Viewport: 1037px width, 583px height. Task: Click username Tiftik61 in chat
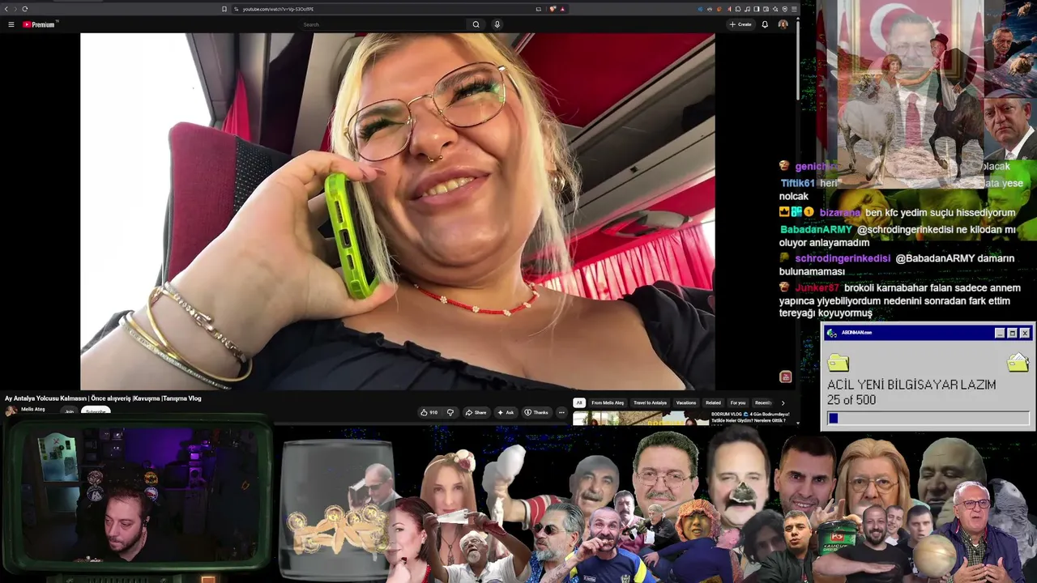pyautogui.click(x=798, y=183)
